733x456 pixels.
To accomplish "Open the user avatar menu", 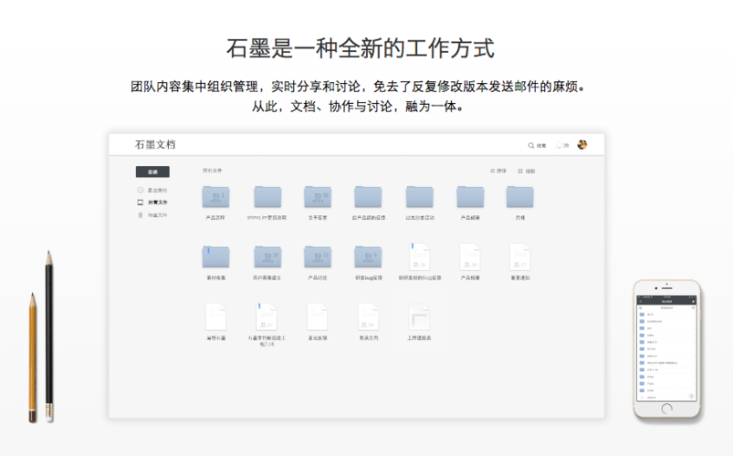I will (582, 145).
